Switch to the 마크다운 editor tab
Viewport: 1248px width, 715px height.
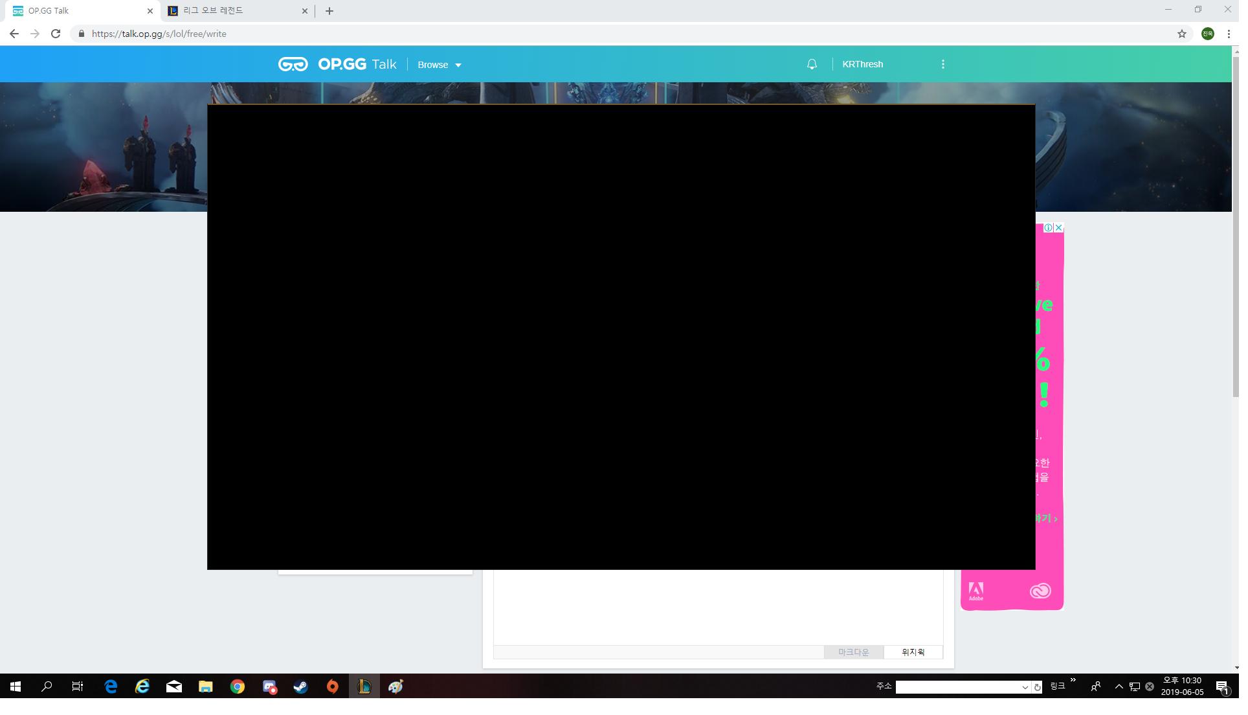(x=854, y=652)
